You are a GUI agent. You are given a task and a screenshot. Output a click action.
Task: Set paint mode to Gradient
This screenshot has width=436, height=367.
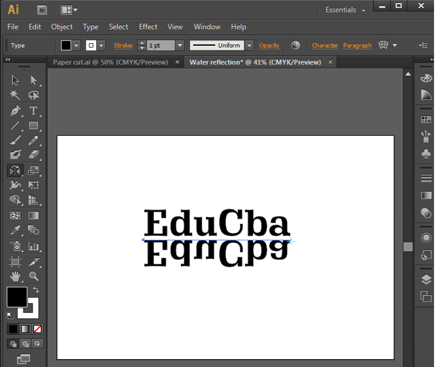tap(25, 329)
